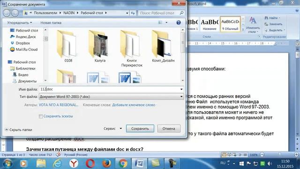Open Yandex browser from the taskbar
Viewport: 300px width, 169px height.
[74, 163]
